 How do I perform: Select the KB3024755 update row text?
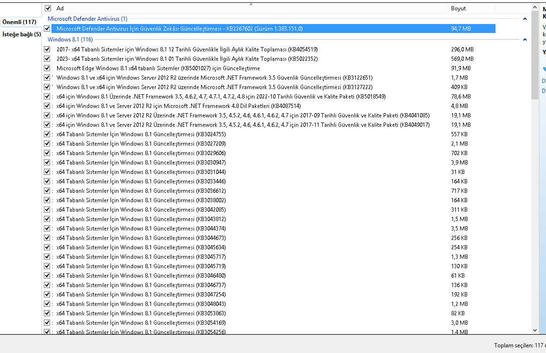pyautogui.click(x=141, y=134)
